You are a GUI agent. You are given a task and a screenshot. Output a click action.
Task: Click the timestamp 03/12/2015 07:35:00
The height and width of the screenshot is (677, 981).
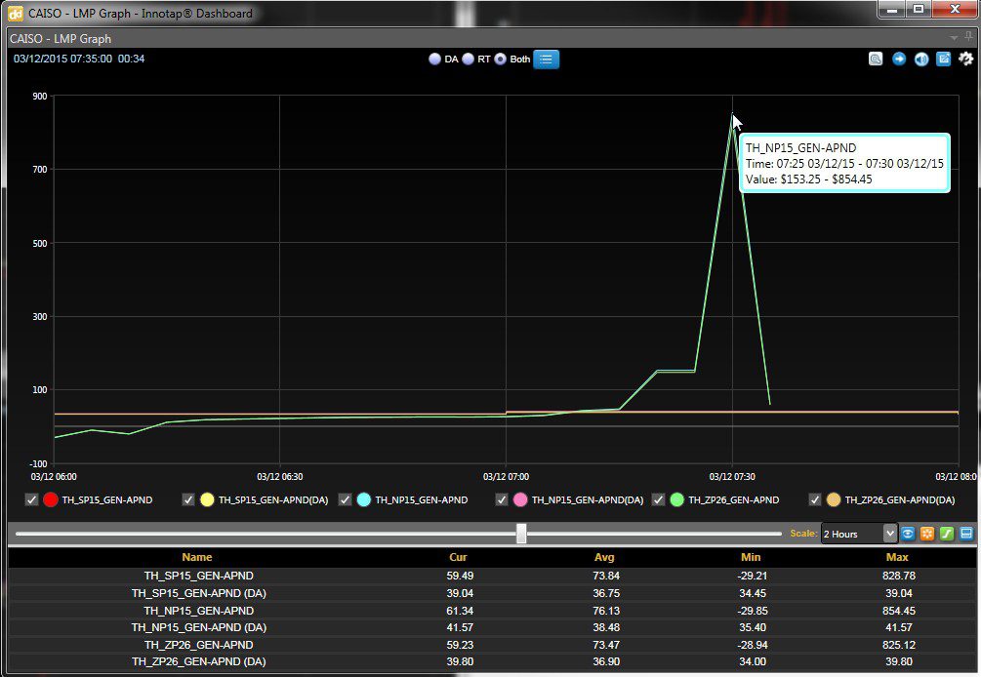tap(62, 59)
